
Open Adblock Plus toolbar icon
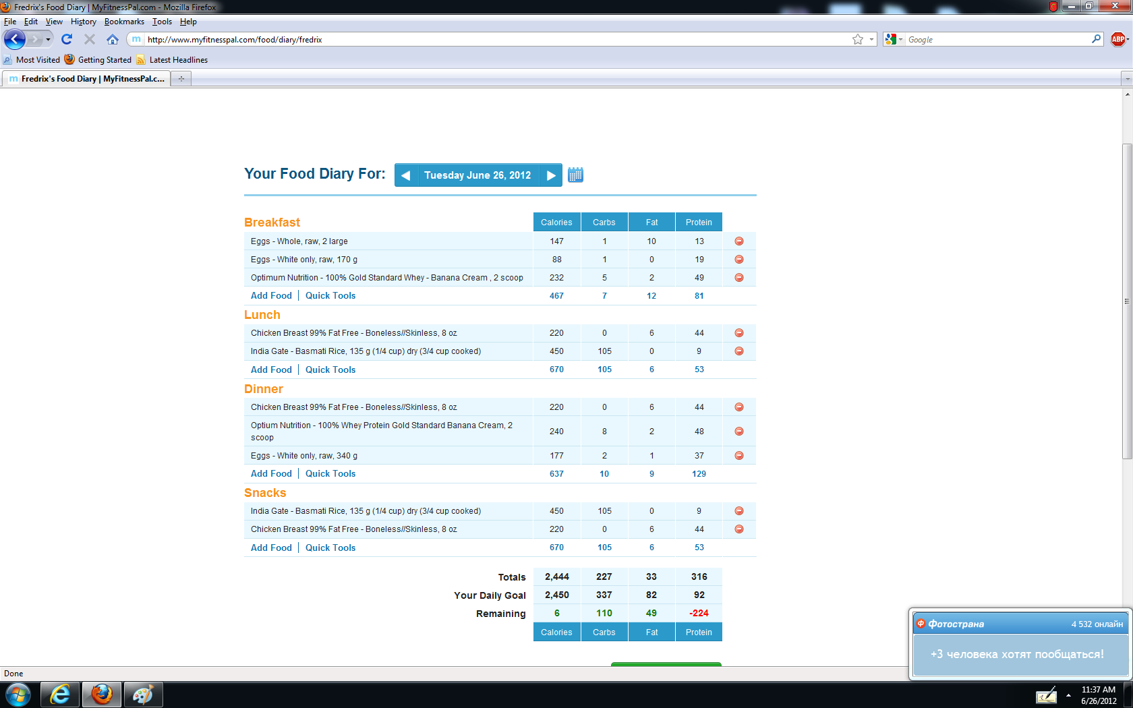tap(1117, 40)
